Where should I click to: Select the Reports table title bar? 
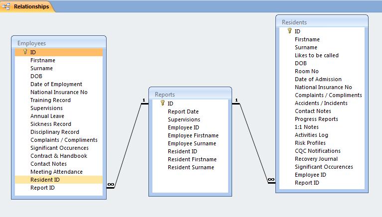(x=190, y=94)
